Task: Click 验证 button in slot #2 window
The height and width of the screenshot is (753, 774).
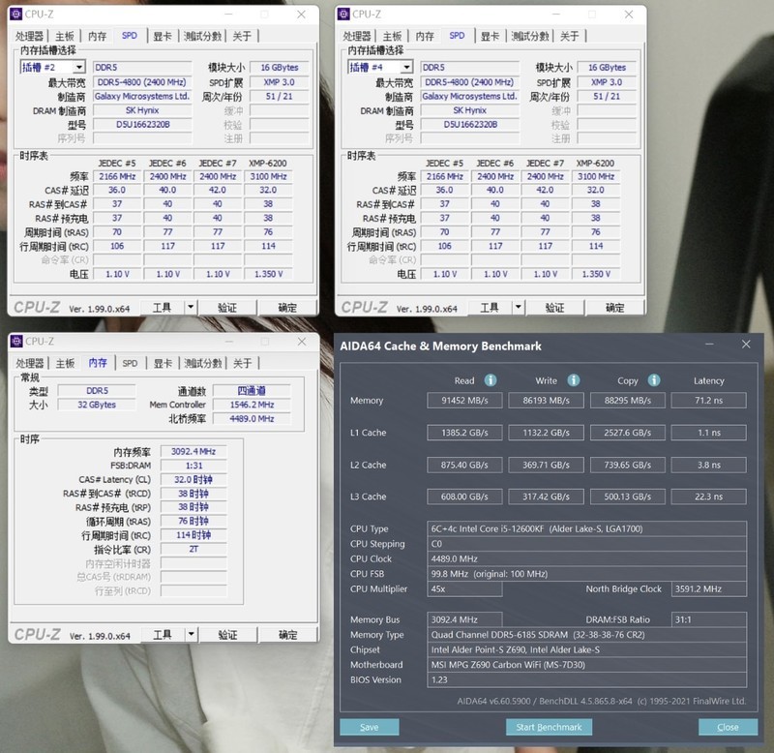Action: (x=227, y=307)
